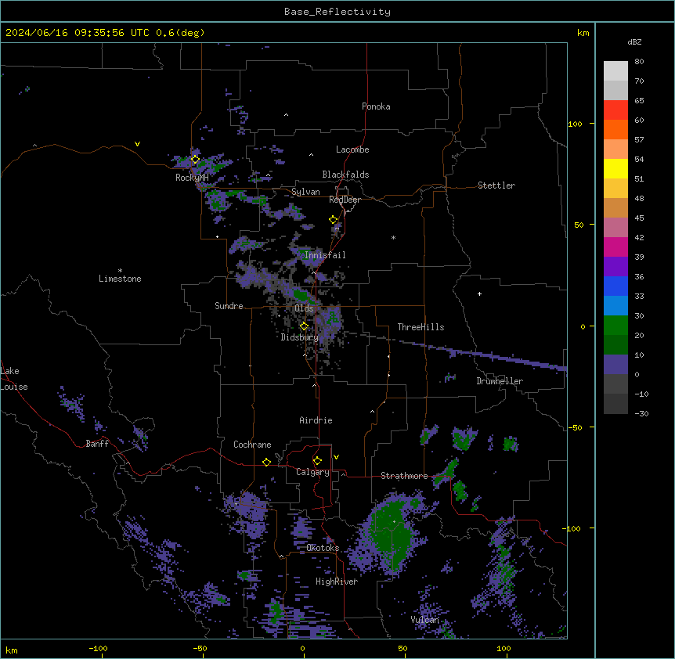
Task: Click the yellow diamond marker south of RedDeer
Action: coord(334,220)
